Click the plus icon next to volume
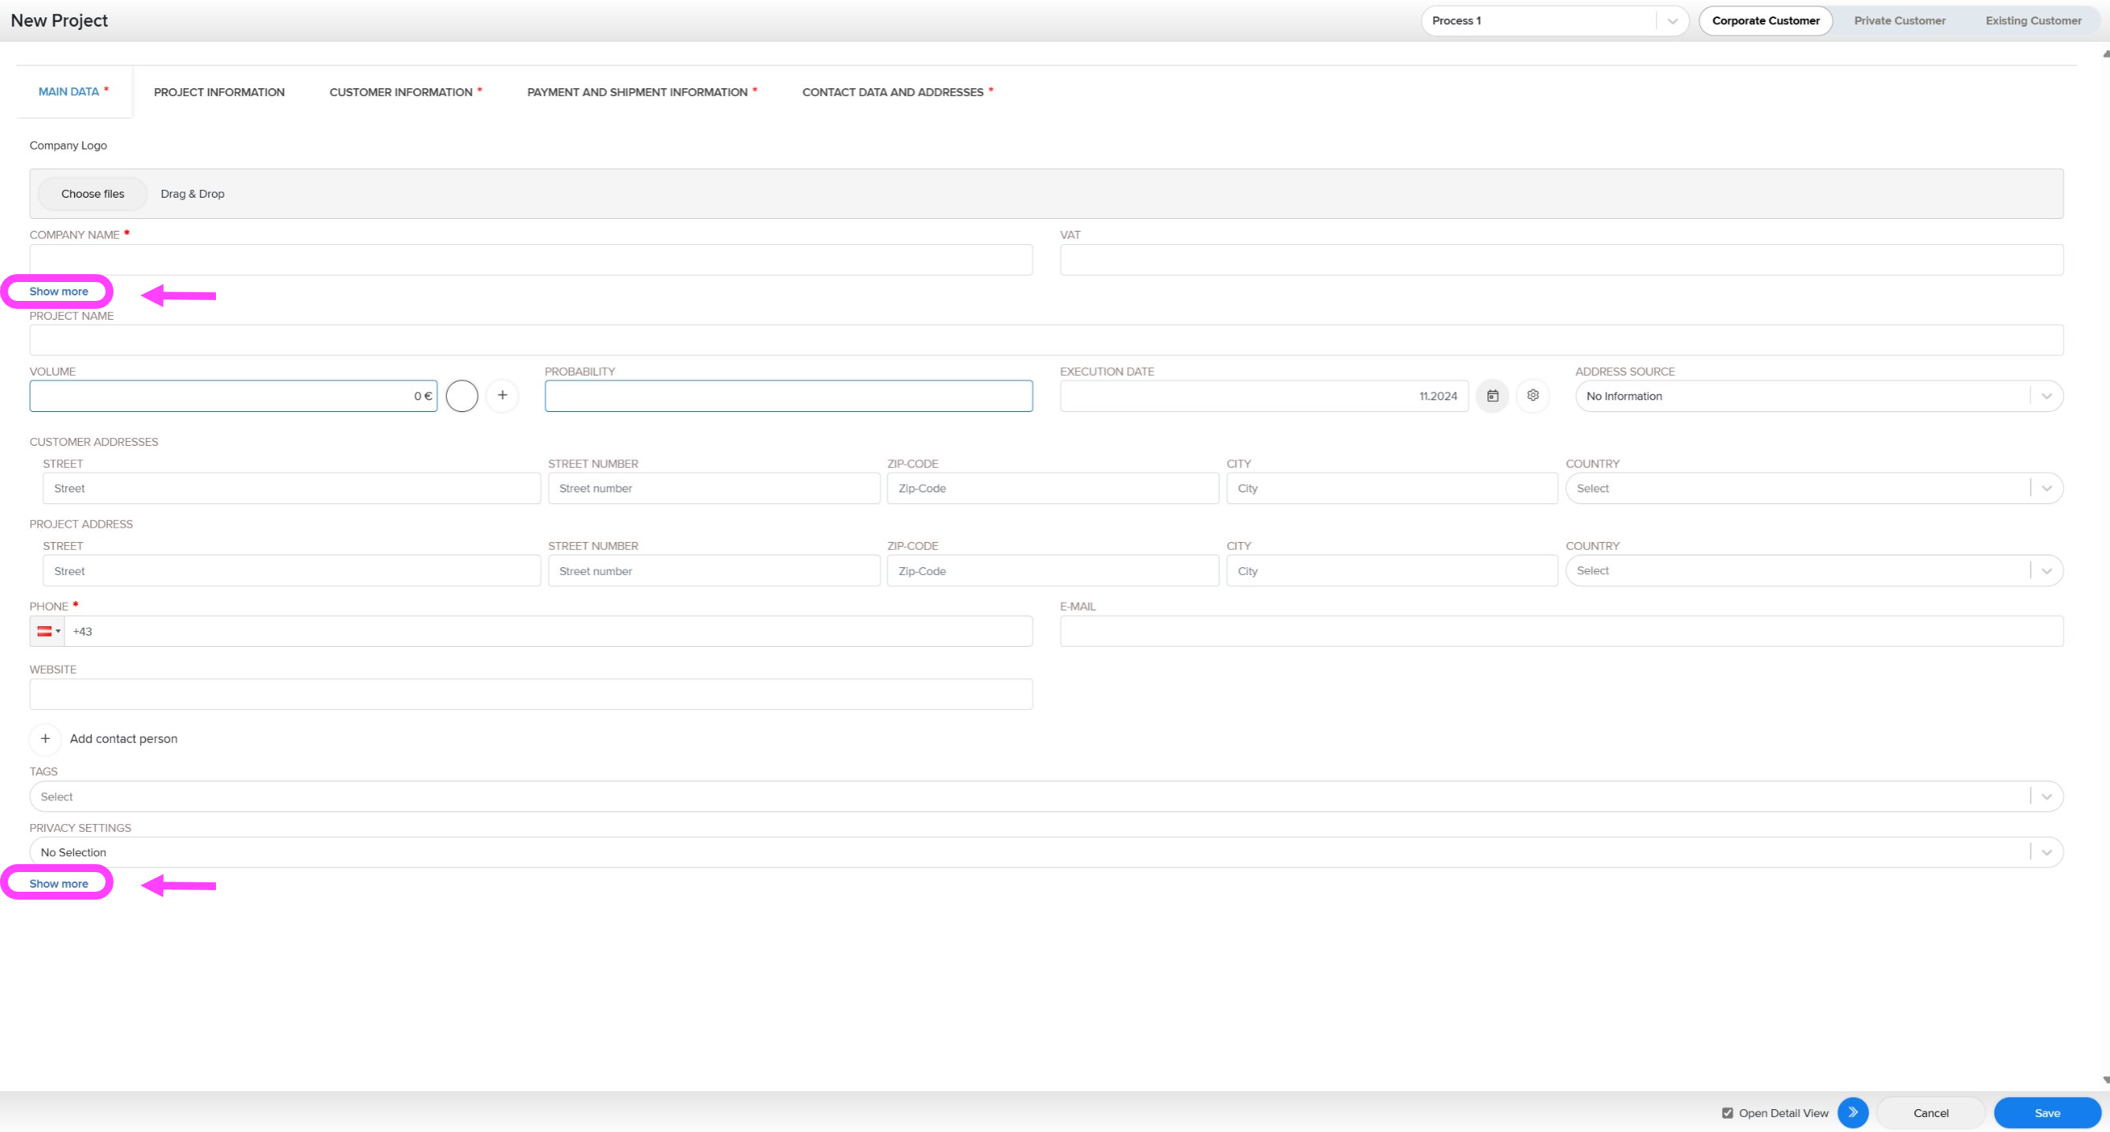 [x=502, y=396]
